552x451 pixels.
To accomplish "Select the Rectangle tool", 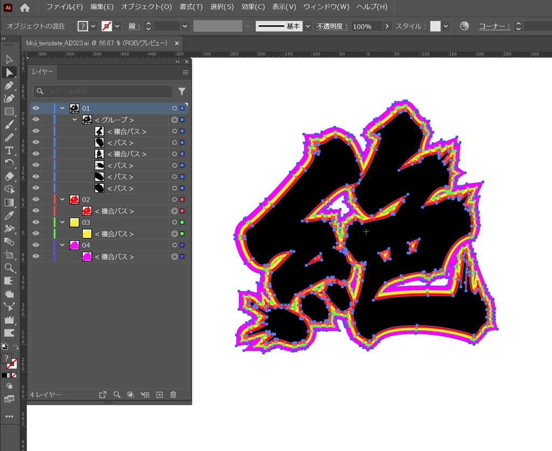I will point(9,112).
